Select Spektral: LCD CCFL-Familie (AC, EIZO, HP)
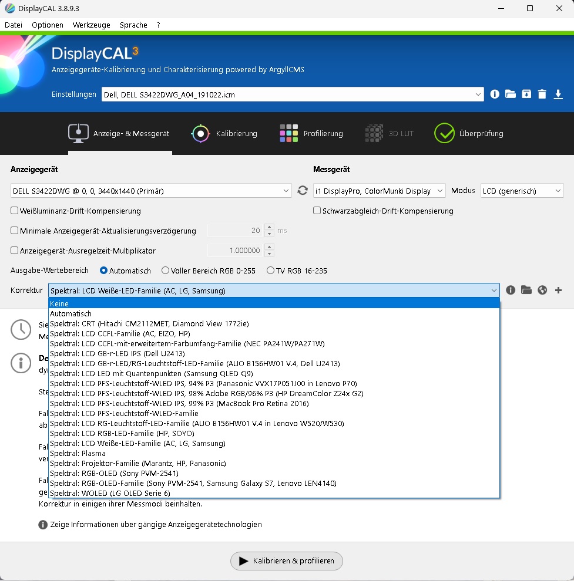The image size is (574, 581). click(274, 333)
